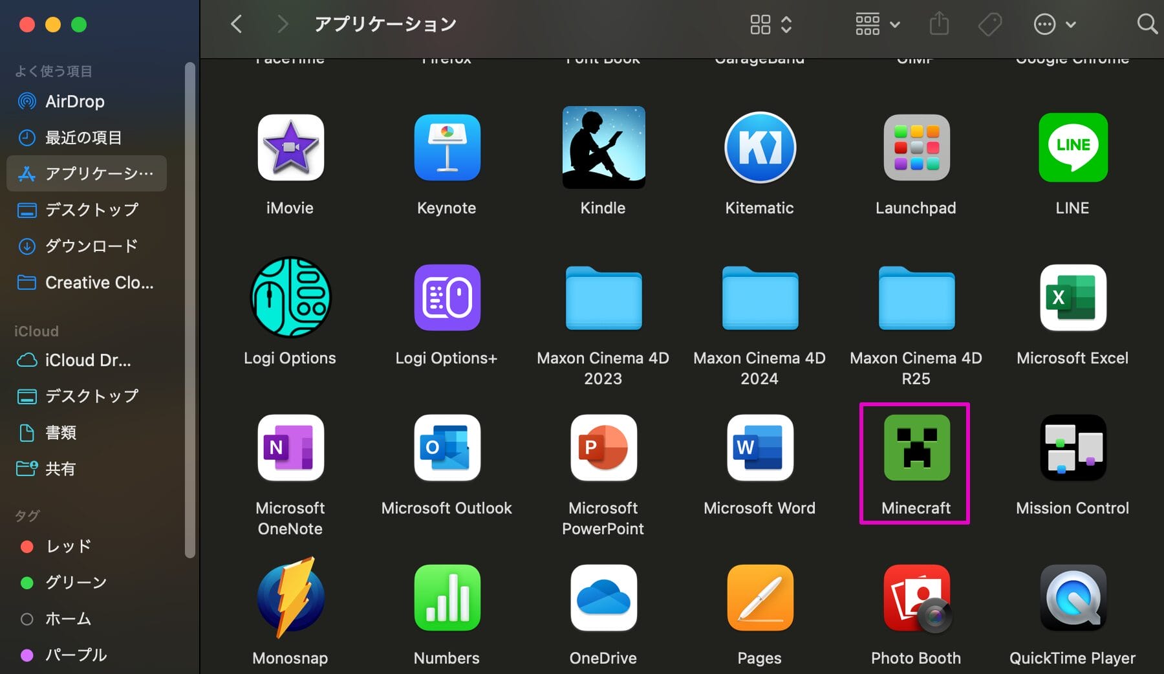
Task: Select the red レッド tag swatch
Action: 27,547
